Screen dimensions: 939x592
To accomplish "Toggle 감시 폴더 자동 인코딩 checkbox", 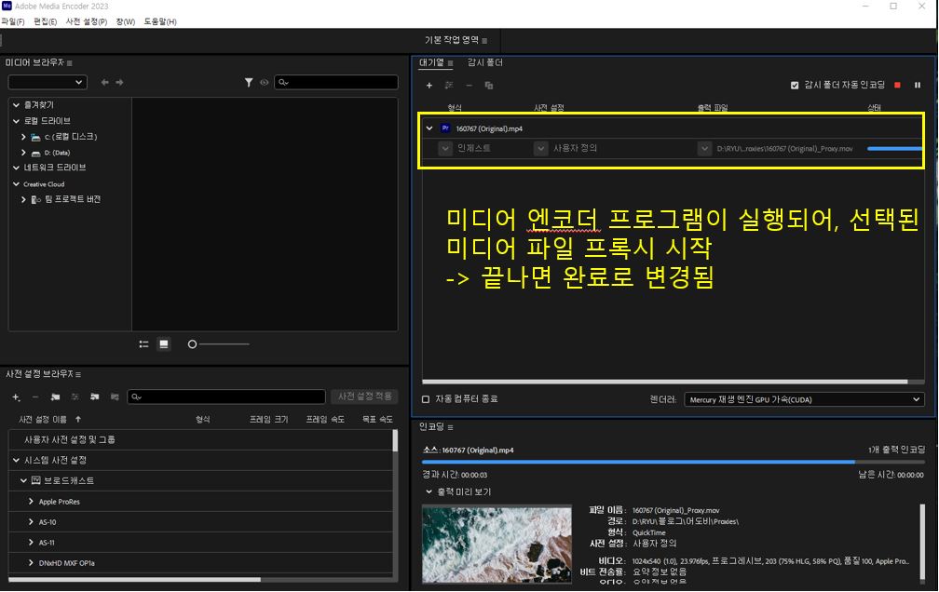I will pos(795,85).
